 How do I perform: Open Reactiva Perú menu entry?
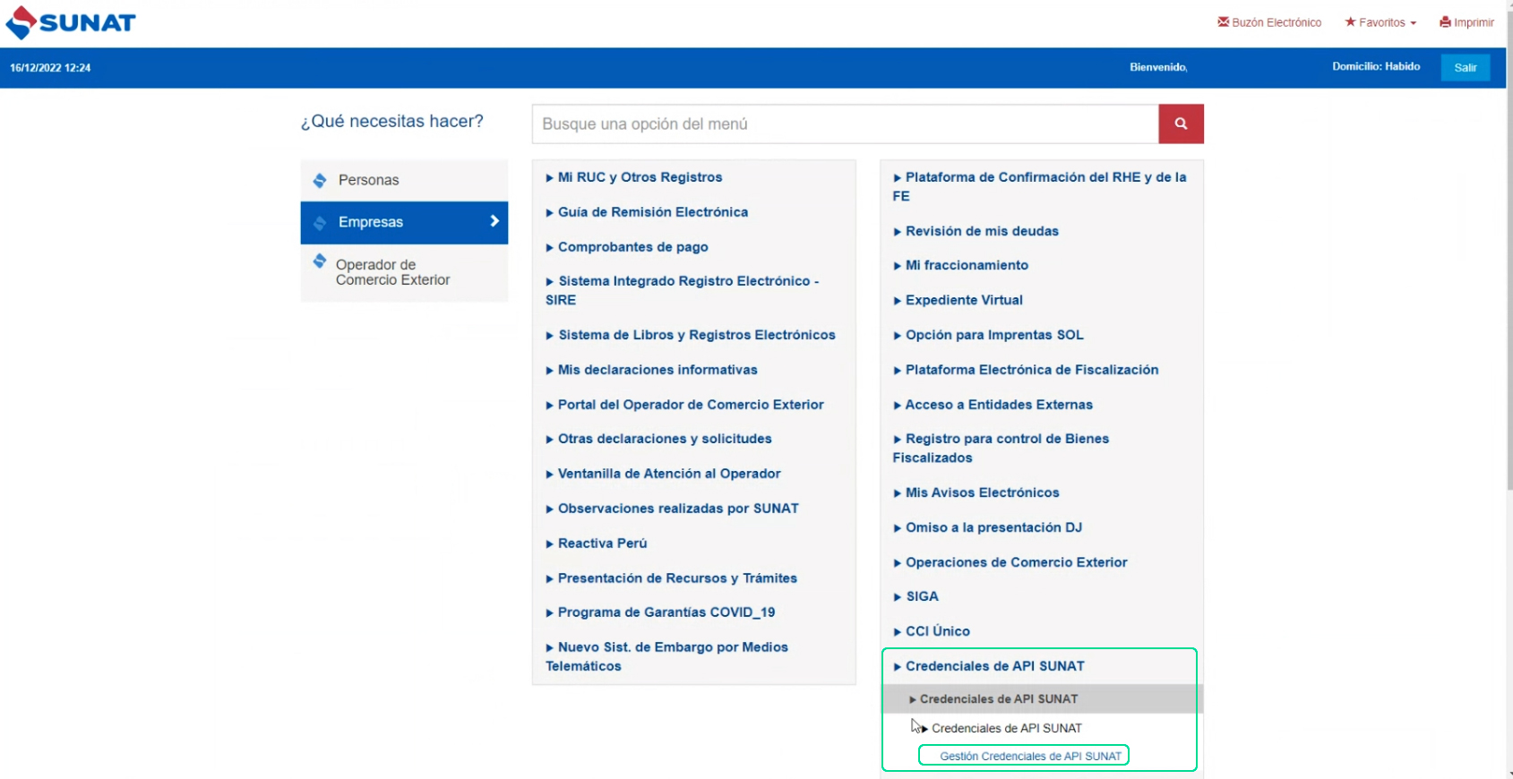[602, 544]
